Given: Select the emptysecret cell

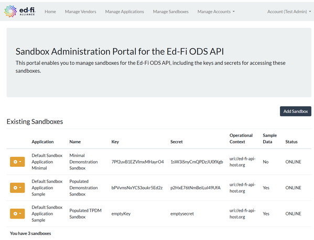Looking at the screenshot, I should 182,214.
